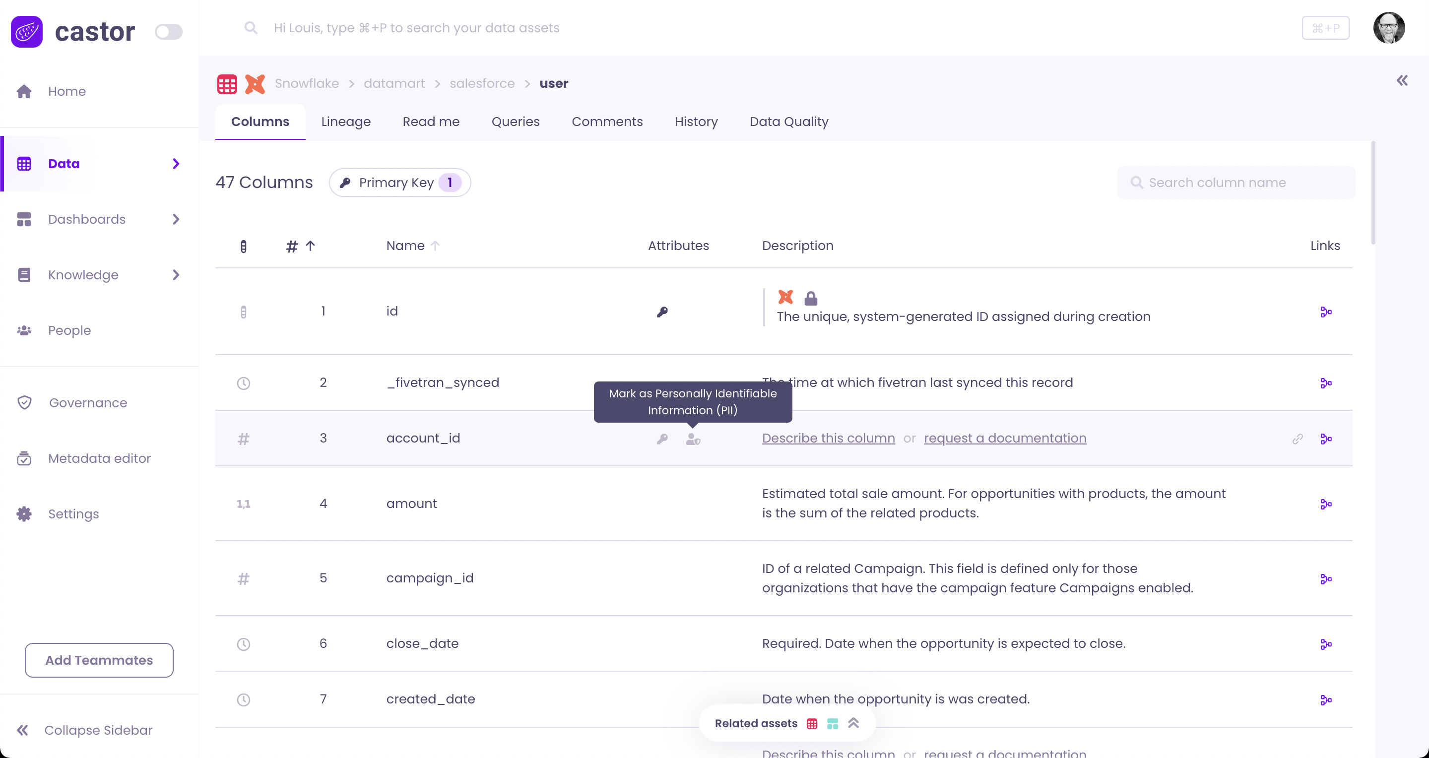
Task: Toggle the Primary Key filter chip
Action: click(x=399, y=183)
